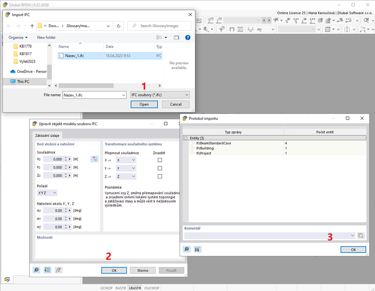Viewport: 375px width, 291px height.
Task: Toggle RASTR in status bar
Action: tap(120, 288)
